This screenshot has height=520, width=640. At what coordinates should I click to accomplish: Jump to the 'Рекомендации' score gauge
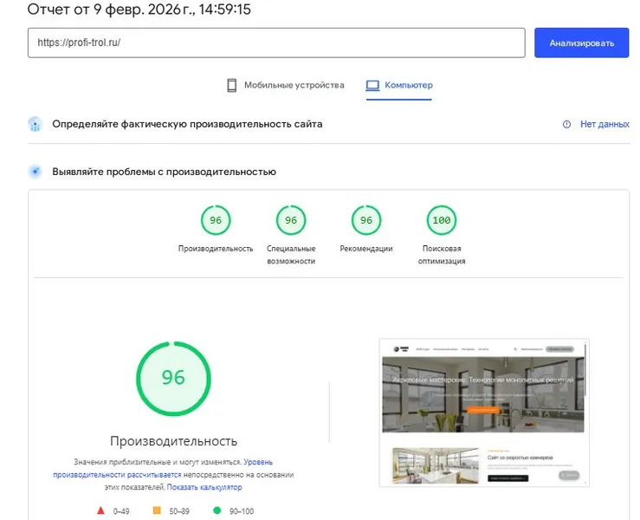(366, 221)
